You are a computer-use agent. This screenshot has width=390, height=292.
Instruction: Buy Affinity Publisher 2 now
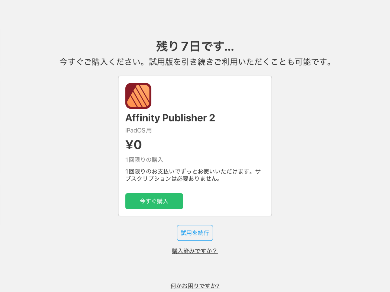pyautogui.click(x=154, y=201)
